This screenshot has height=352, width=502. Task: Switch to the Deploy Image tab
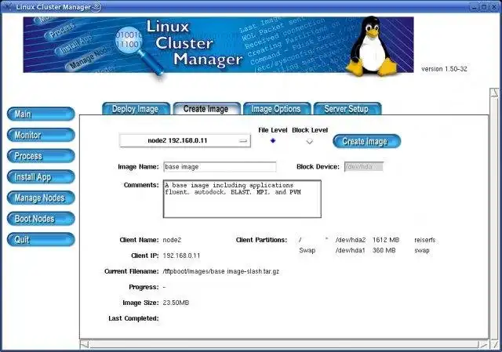point(136,109)
